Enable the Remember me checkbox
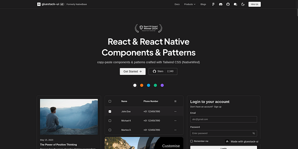298x149 pixels. (191, 141)
